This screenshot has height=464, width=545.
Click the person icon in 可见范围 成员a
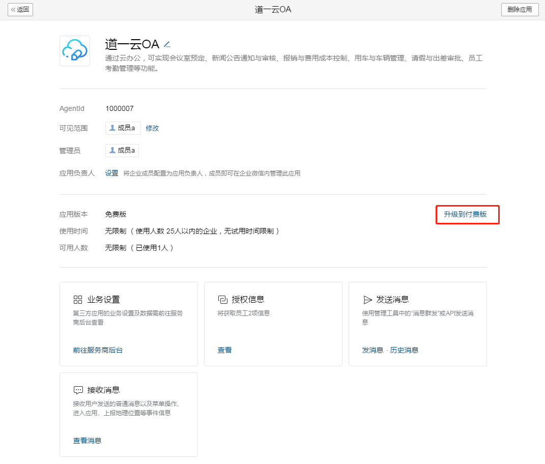pos(112,128)
